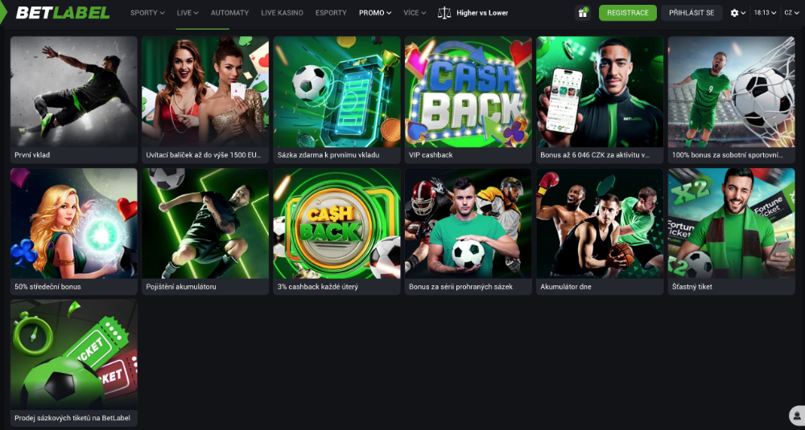Image resolution: width=805 pixels, height=430 pixels.
Task: Go to the Automaty section
Action: point(229,13)
